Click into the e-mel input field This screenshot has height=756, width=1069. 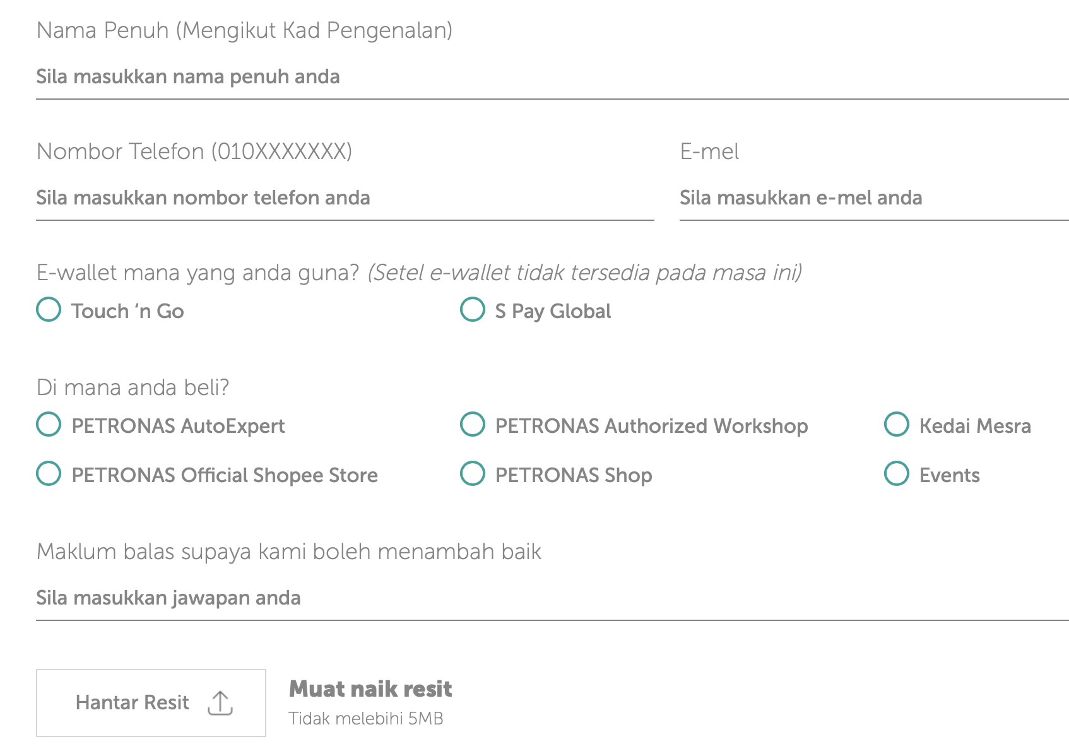(x=873, y=198)
